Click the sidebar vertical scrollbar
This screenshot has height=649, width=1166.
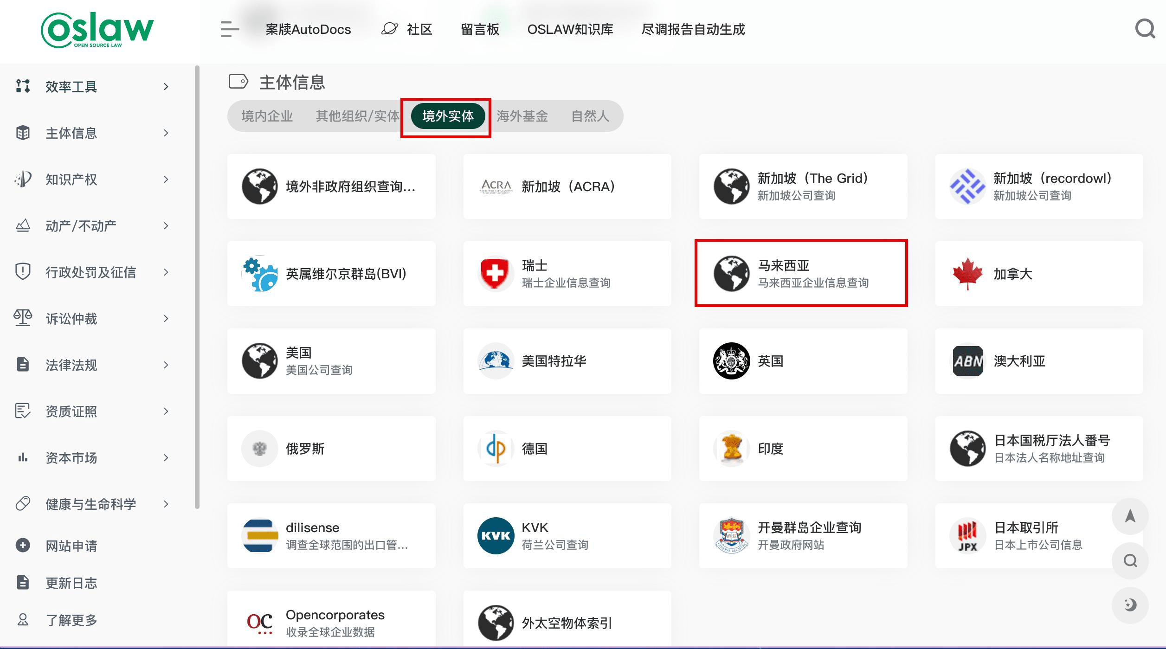[x=197, y=288]
